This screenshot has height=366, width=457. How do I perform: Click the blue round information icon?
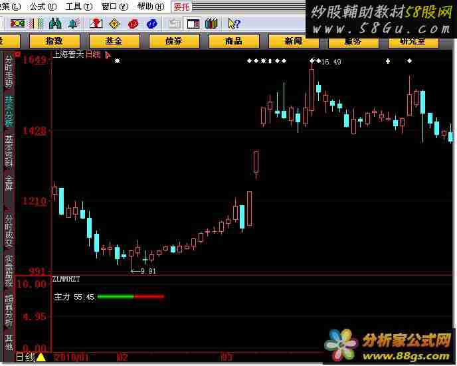152,24
